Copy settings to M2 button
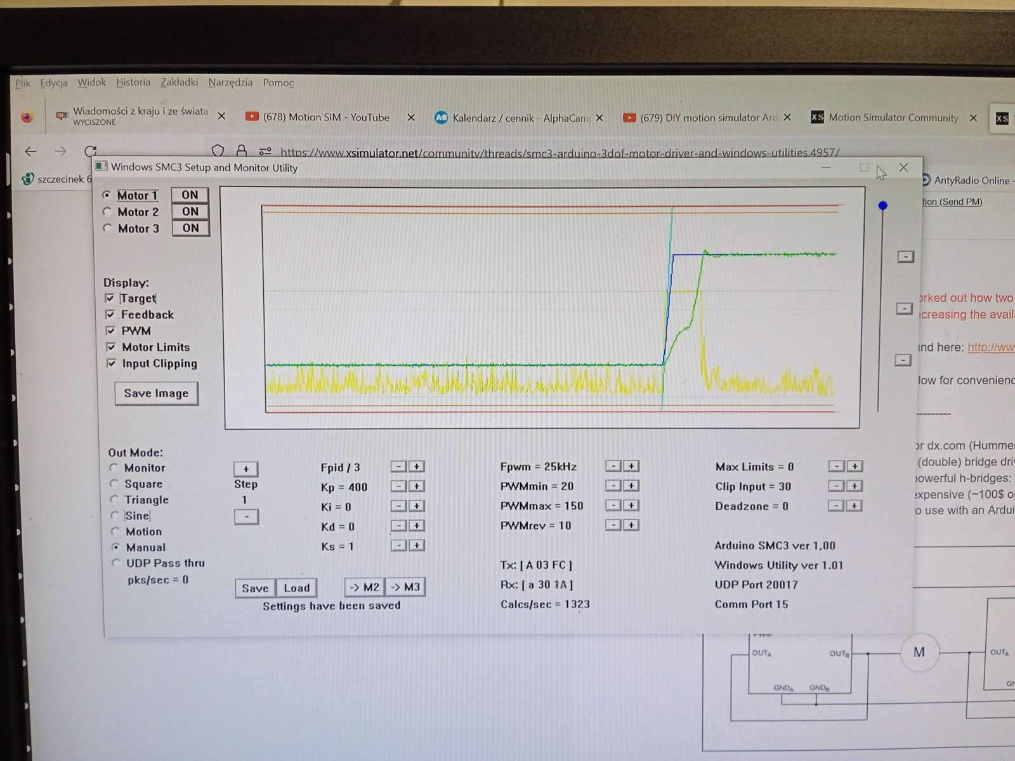Image resolution: width=1015 pixels, height=761 pixels. pyautogui.click(x=365, y=587)
